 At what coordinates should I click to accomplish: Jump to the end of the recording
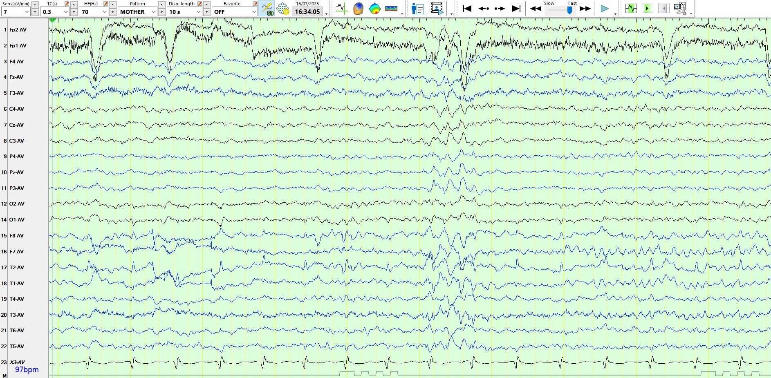[x=516, y=8]
